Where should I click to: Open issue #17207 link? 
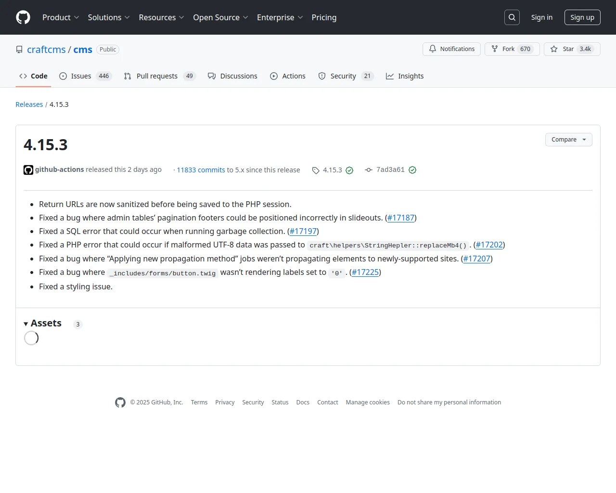pos(477,259)
